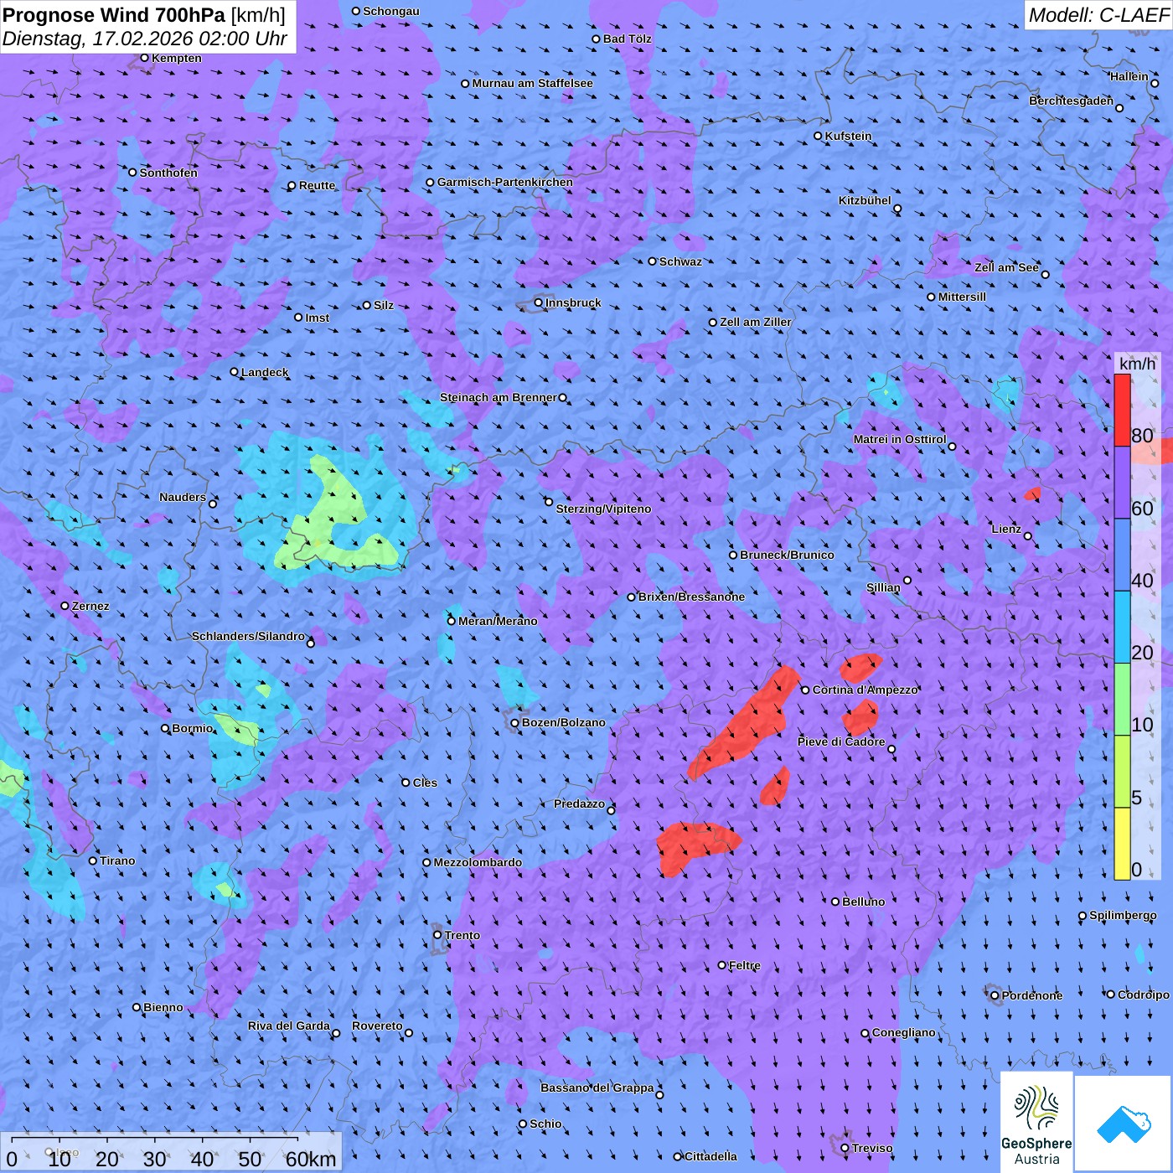This screenshot has width=1173, height=1173.
Task: Click the 'Nauders' label
Action: point(182,497)
